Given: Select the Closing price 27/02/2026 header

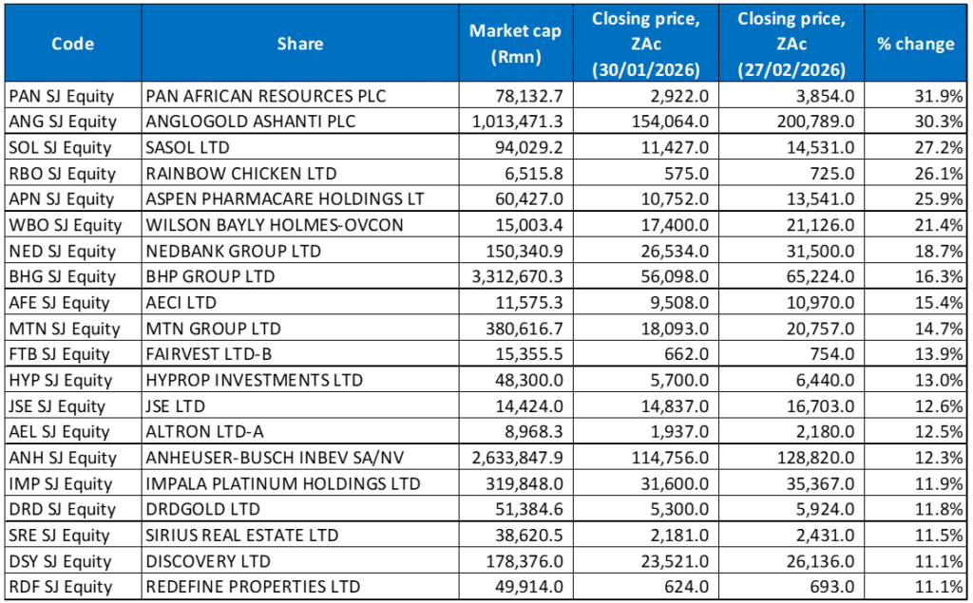Looking at the screenshot, I should pos(791,44).
